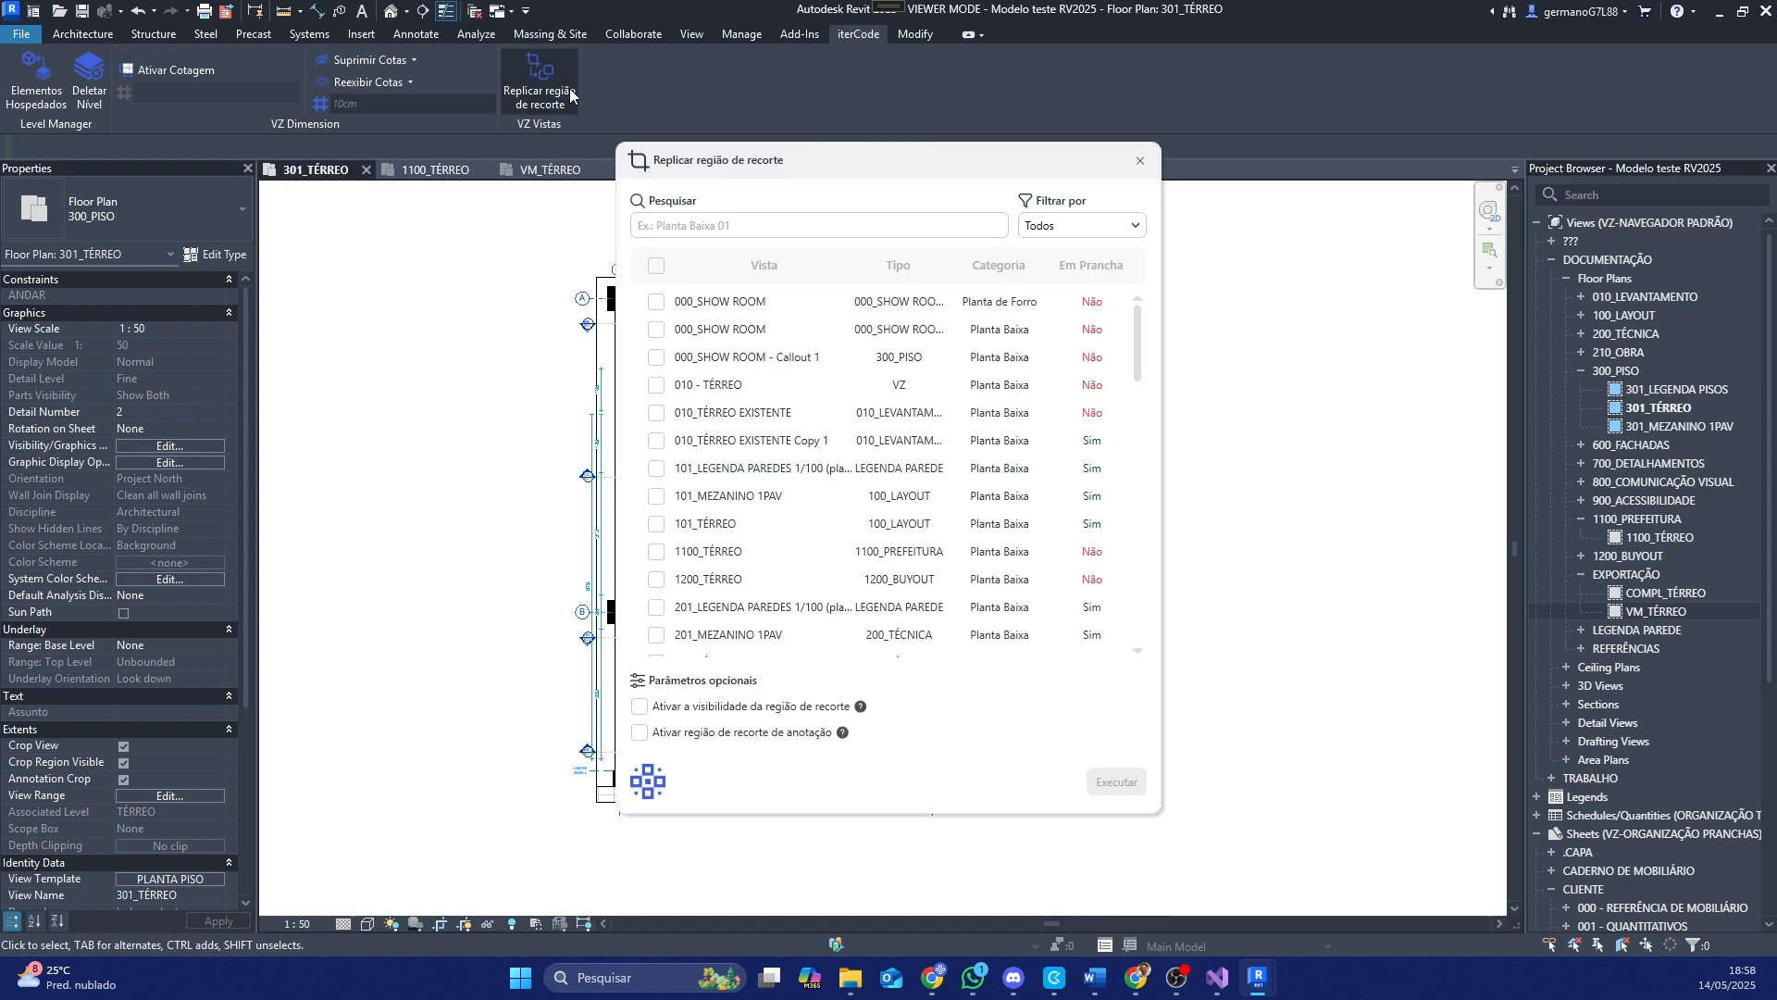Click the Autodesk shopping cart icon

1645,11
